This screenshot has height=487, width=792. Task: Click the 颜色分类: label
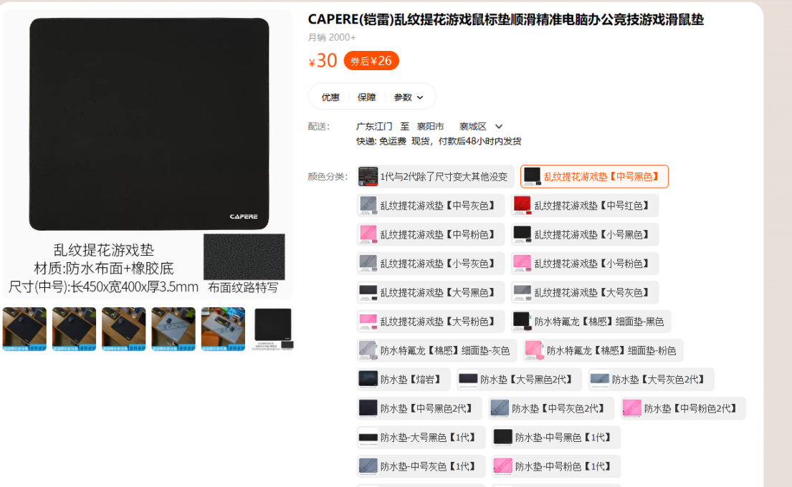328,177
